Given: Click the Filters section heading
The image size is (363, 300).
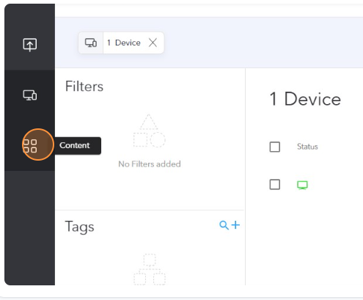Looking at the screenshot, I should tap(84, 87).
